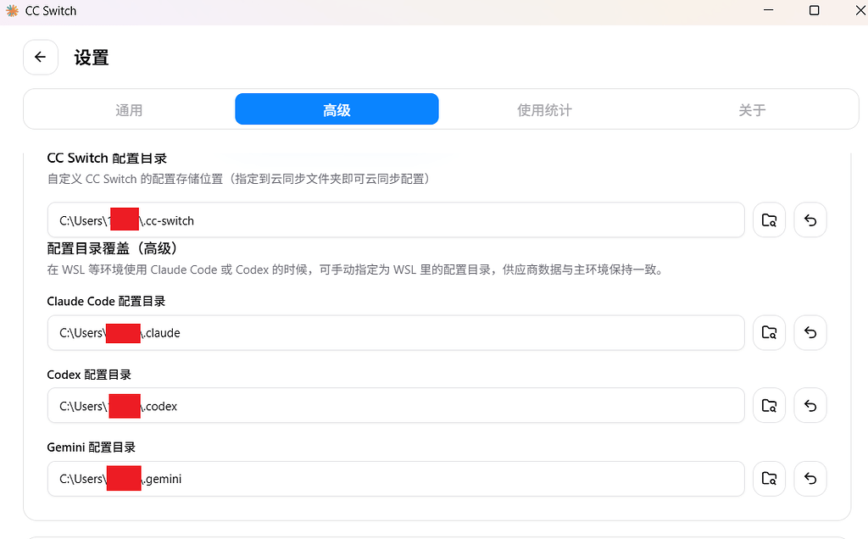The image size is (868, 539).
Task: Focus the .gemini directory path field
Action: [396, 479]
